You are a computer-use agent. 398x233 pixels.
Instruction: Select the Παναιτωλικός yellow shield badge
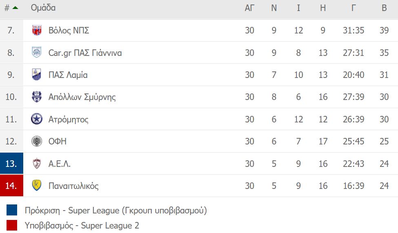click(37, 186)
